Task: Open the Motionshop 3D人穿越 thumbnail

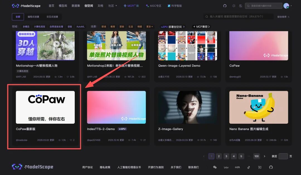Action: pyautogui.click(x=45, y=46)
